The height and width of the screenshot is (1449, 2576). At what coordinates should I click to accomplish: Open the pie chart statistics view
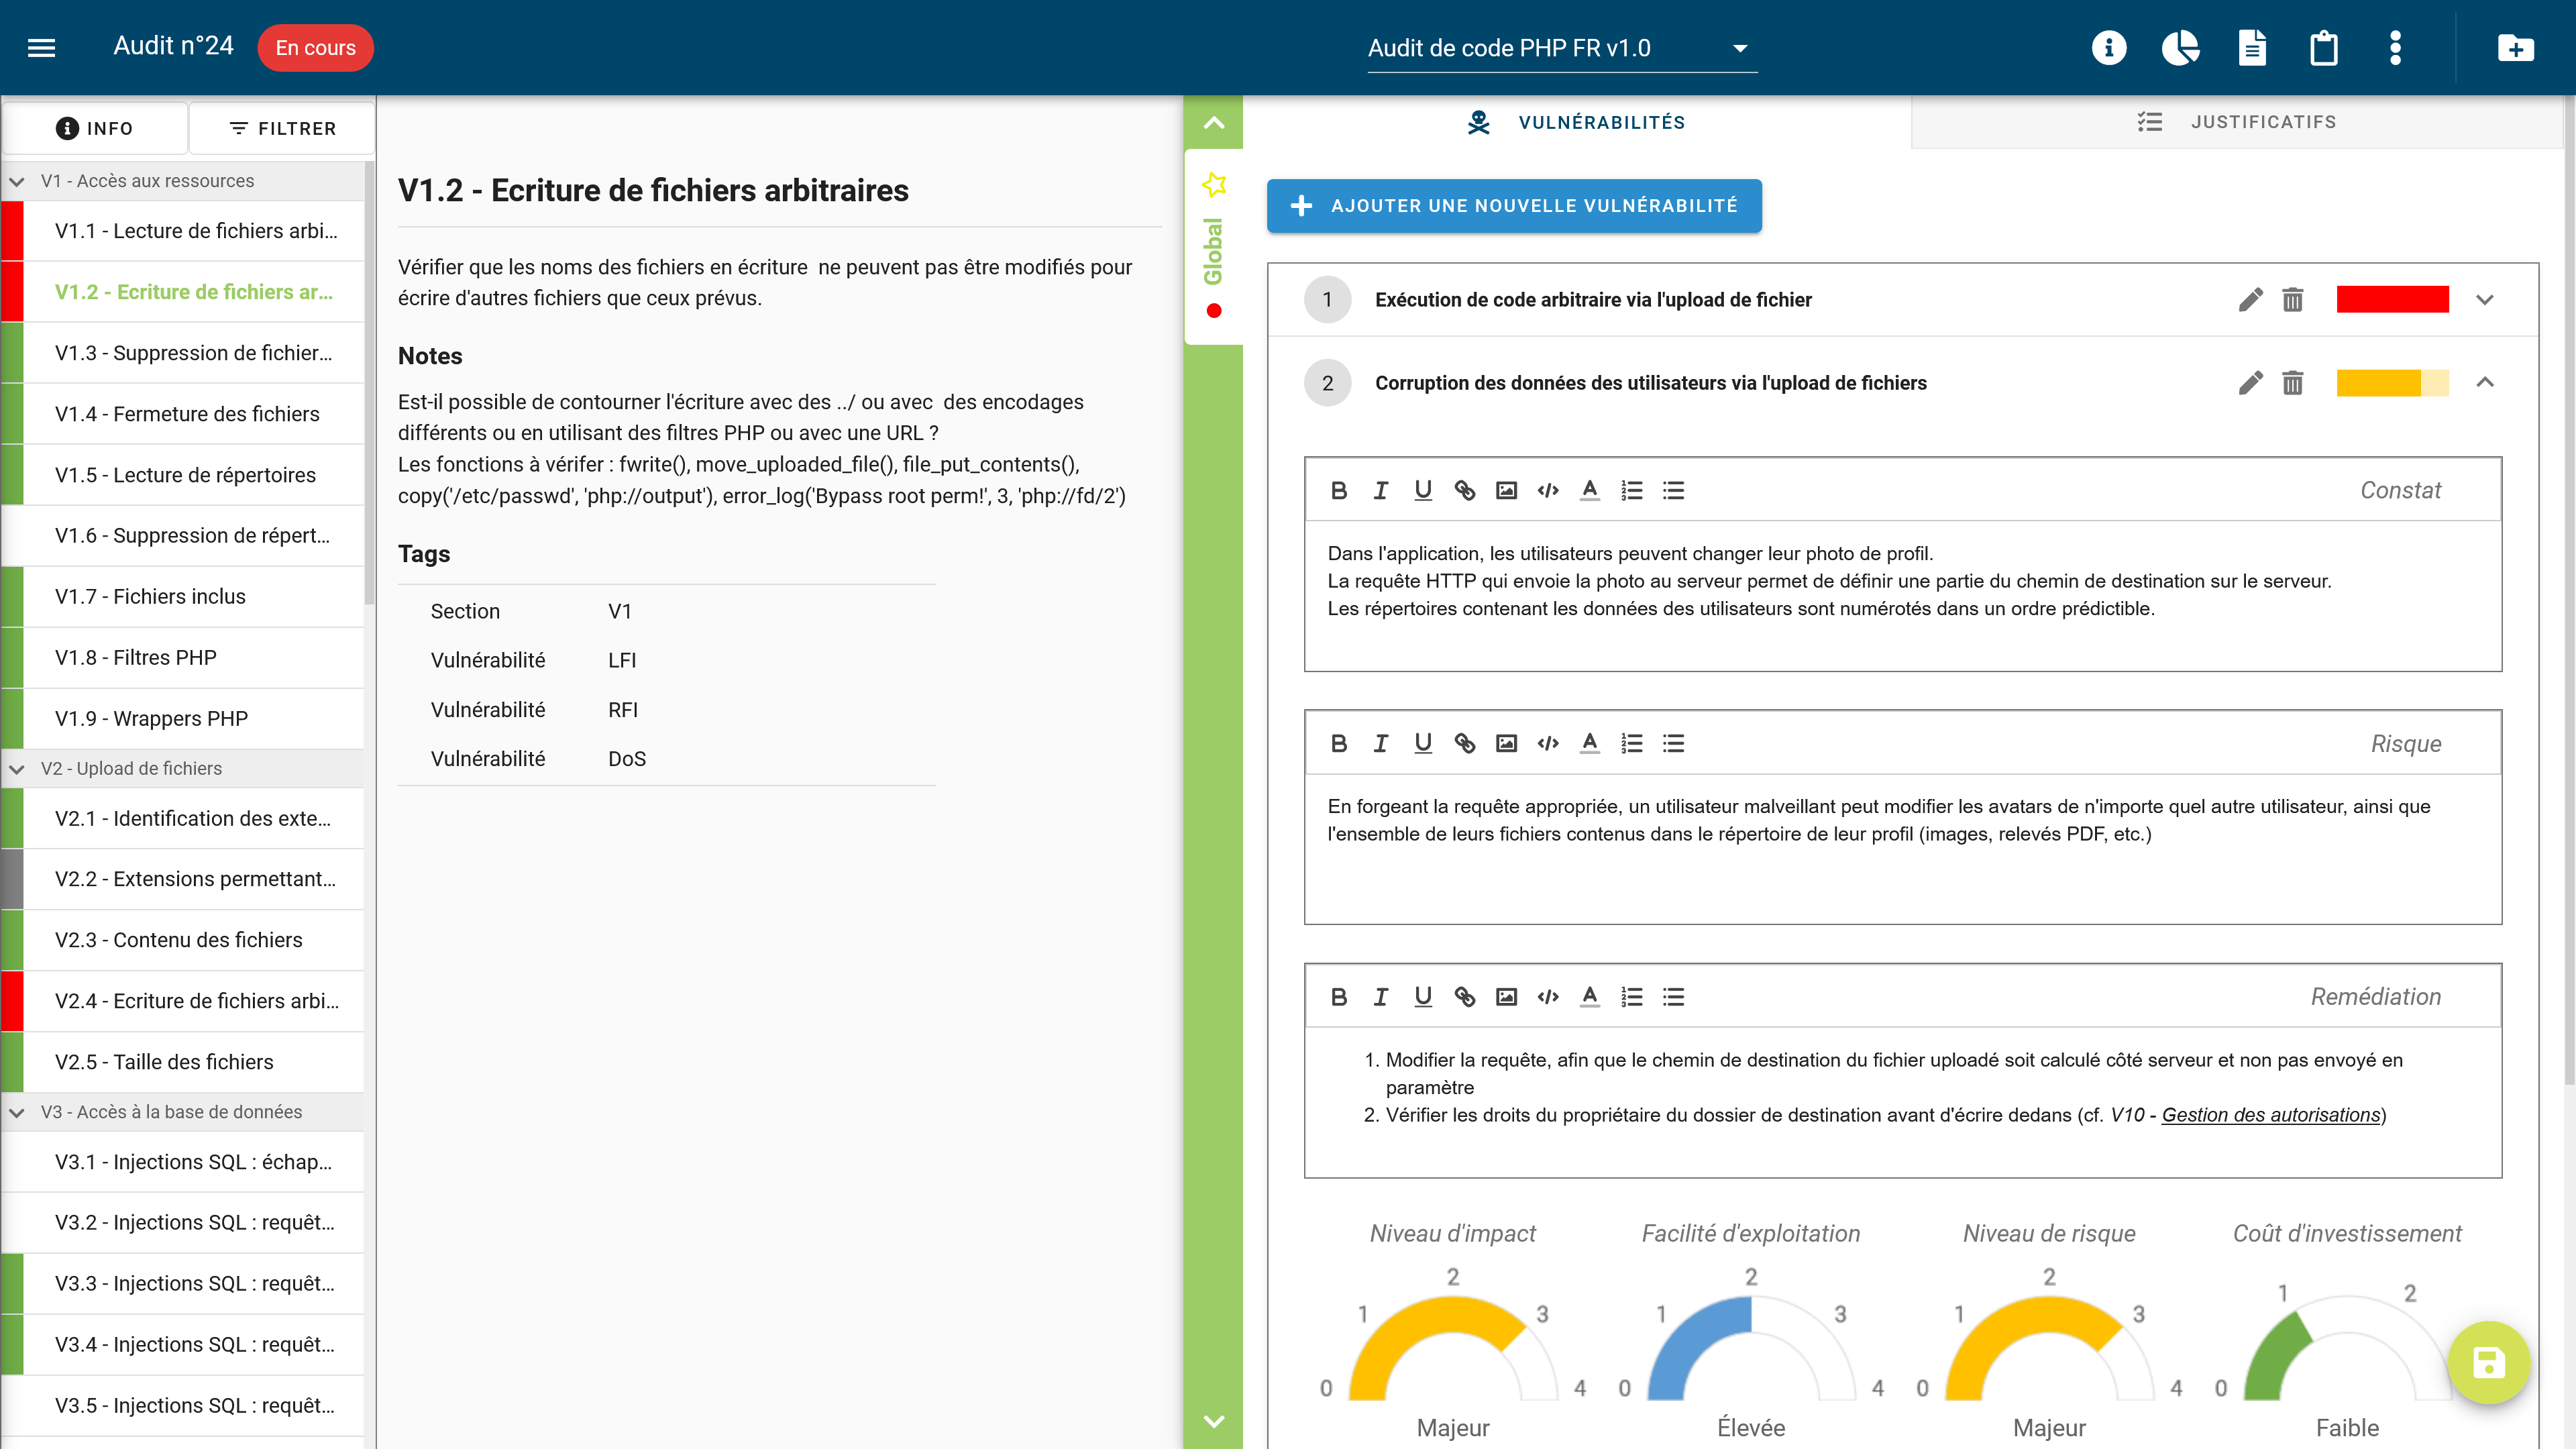(x=2181, y=47)
